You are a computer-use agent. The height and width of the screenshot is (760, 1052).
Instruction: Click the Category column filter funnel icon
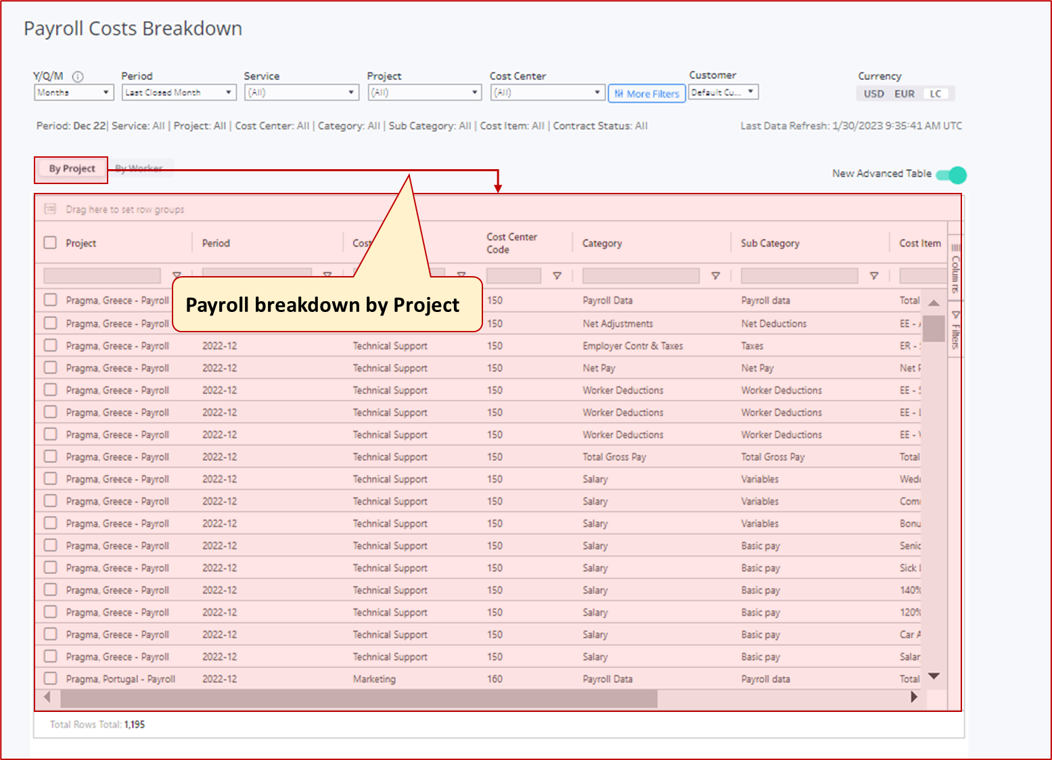(715, 275)
